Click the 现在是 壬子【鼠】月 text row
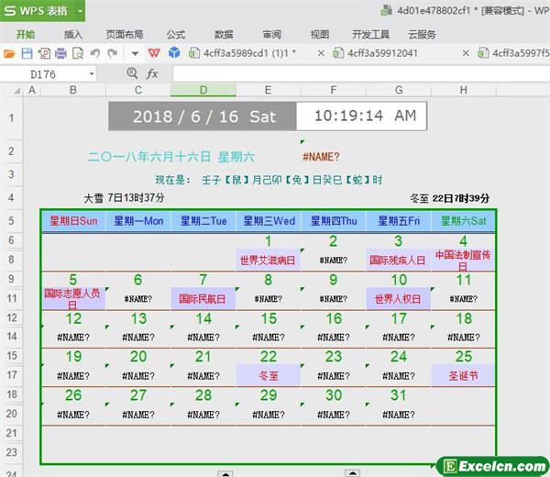 tap(269, 180)
